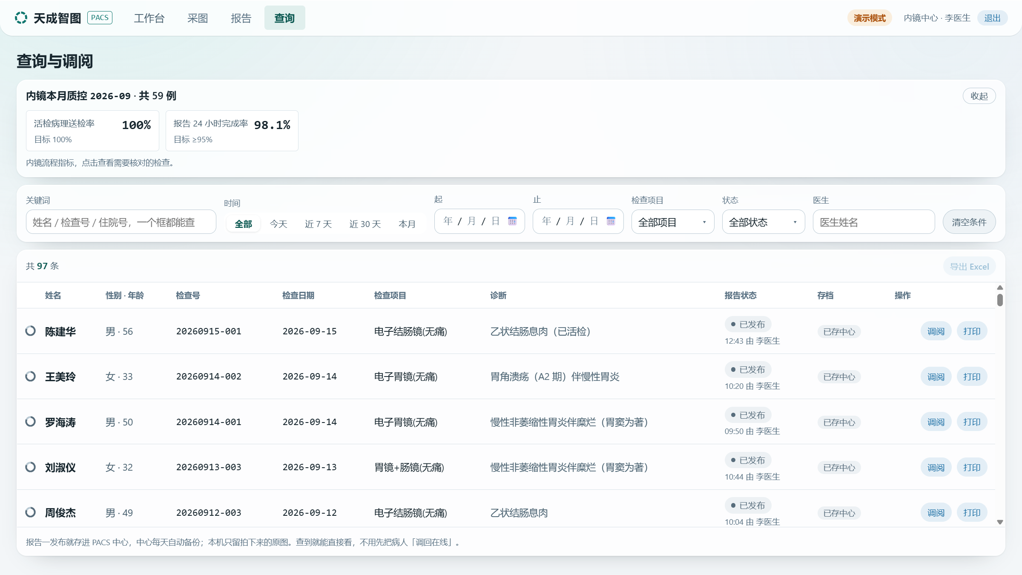Screen dimensions: 1022x575
Task: Click the 内镜中心 · 李医生 user label
Action: click(937, 18)
